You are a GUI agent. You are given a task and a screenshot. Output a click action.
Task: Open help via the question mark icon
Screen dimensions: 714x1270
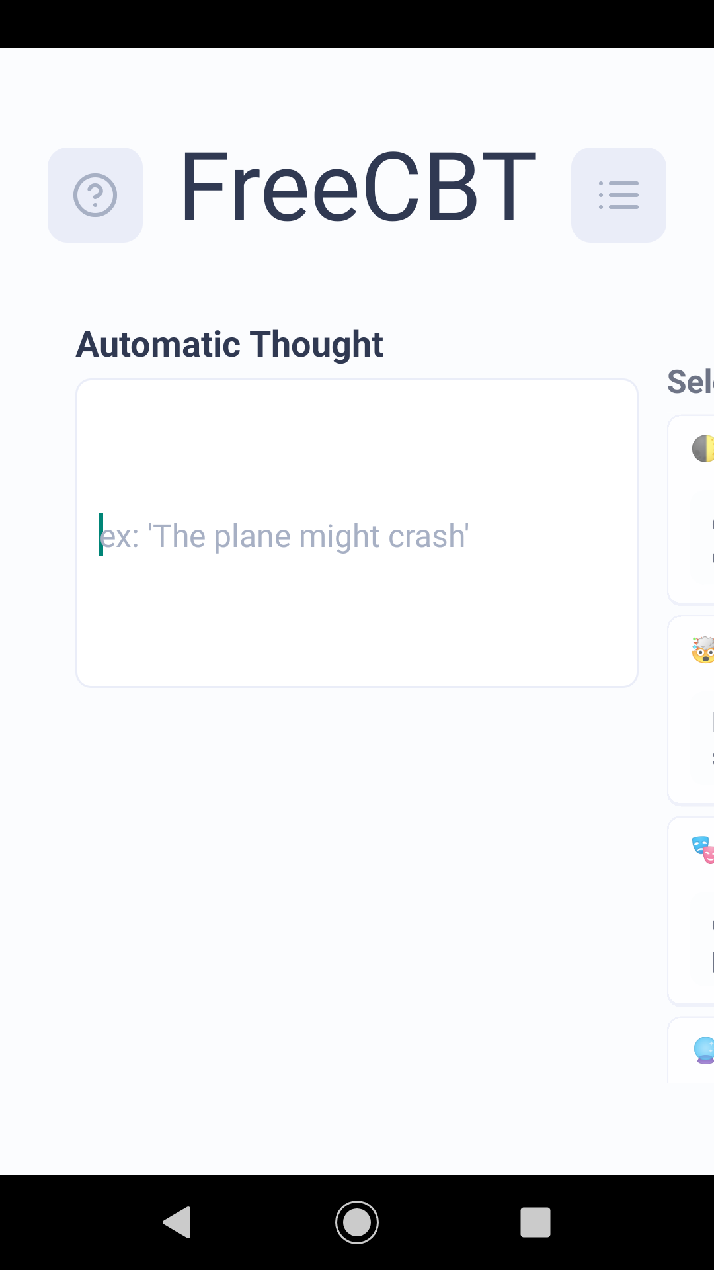(x=95, y=195)
